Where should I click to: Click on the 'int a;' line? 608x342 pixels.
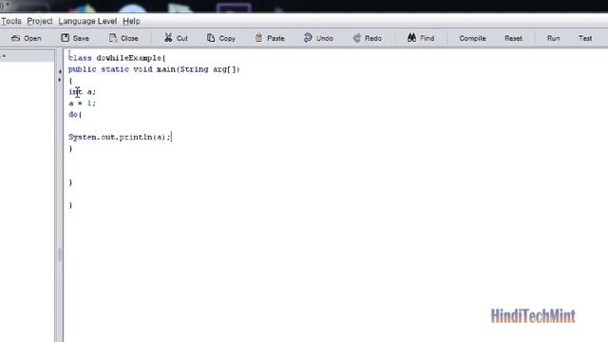[x=82, y=92]
